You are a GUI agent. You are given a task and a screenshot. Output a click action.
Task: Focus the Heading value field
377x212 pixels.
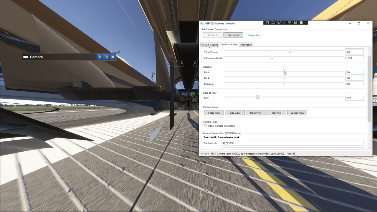pyautogui.click(x=354, y=84)
